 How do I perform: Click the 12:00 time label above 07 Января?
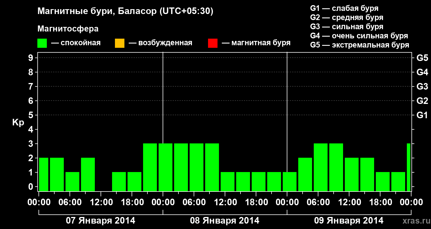tap(101, 202)
